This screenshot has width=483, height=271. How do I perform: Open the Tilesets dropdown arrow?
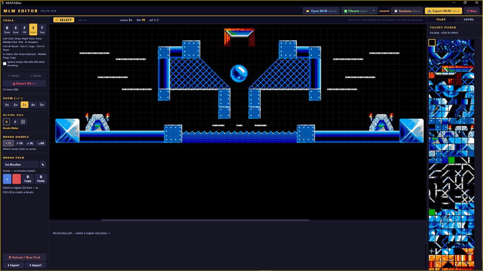click(x=374, y=11)
